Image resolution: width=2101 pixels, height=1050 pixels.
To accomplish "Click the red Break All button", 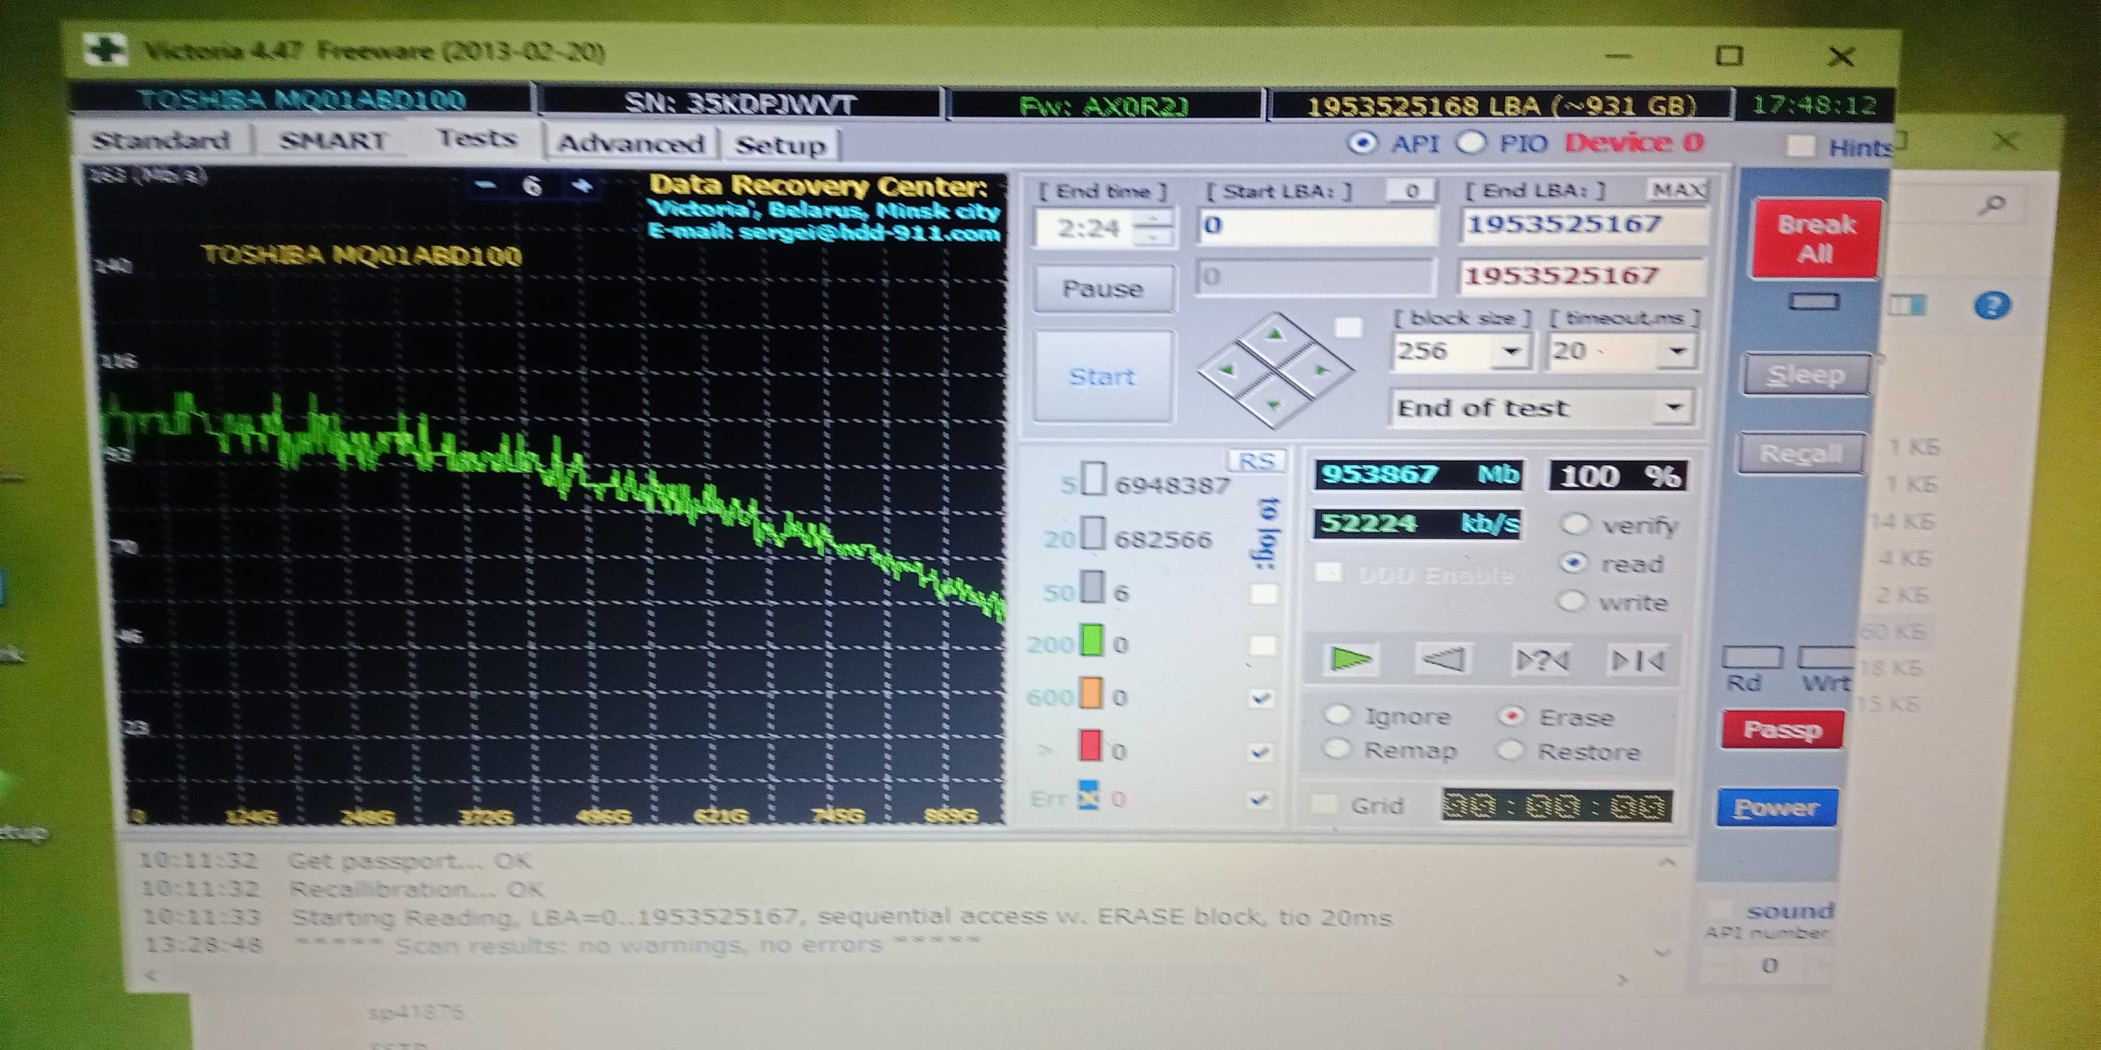I will pyautogui.click(x=1815, y=239).
